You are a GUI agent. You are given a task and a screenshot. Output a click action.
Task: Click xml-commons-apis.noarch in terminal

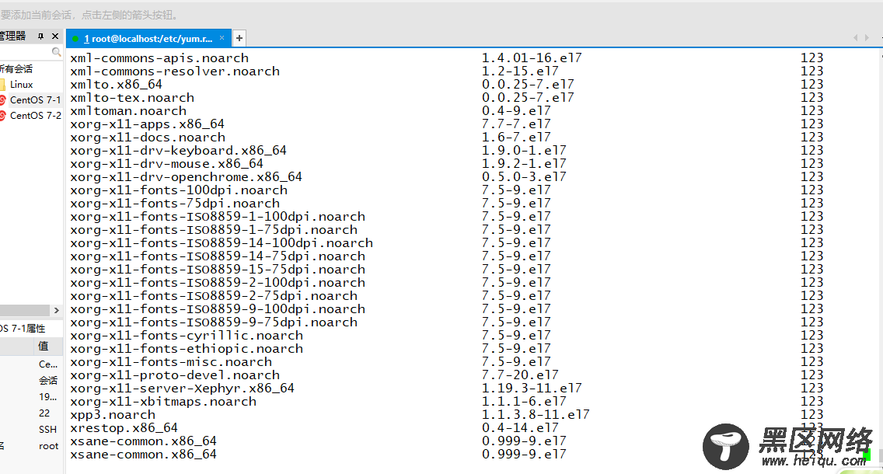tap(159, 58)
